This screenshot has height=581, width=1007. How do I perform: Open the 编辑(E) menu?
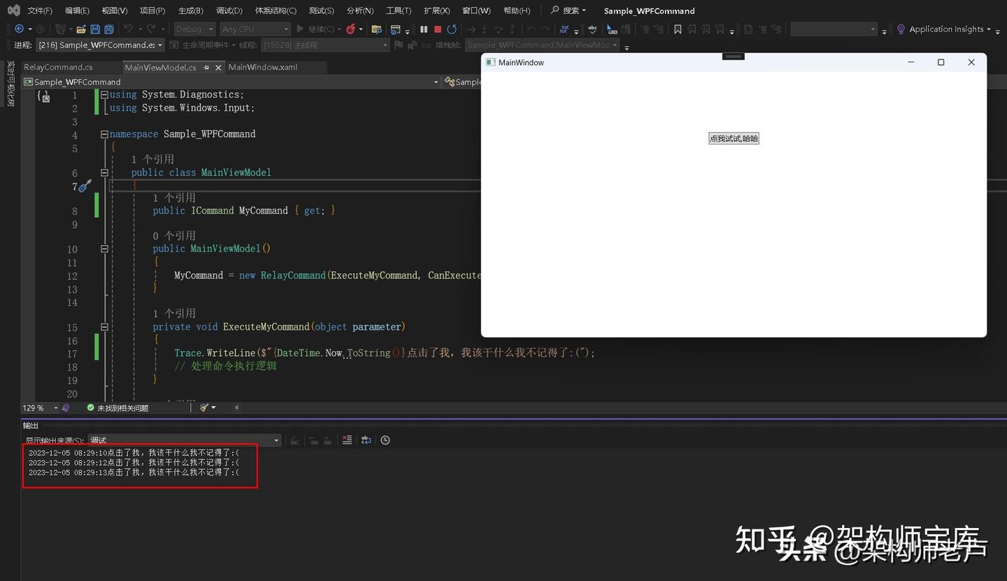[77, 10]
